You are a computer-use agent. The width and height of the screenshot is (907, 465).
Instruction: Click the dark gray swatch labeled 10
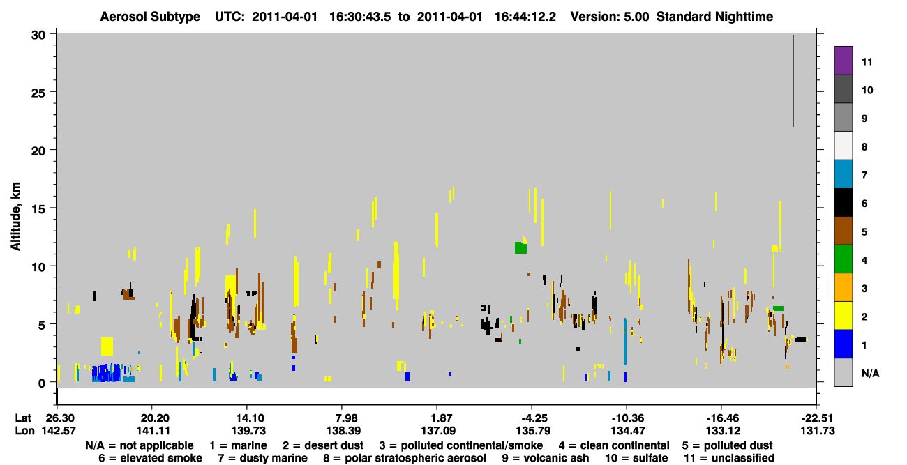click(844, 89)
